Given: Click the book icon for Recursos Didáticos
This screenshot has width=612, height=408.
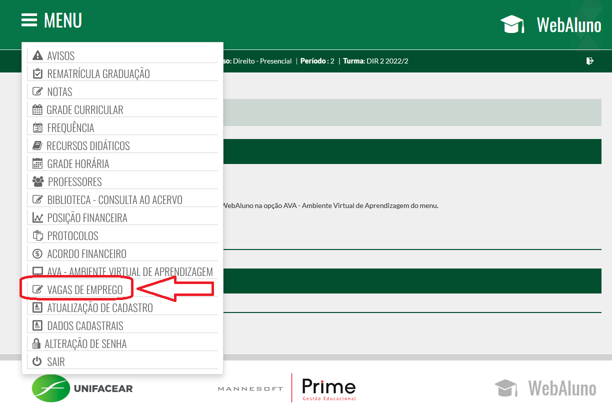Looking at the screenshot, I should (37, 145).
